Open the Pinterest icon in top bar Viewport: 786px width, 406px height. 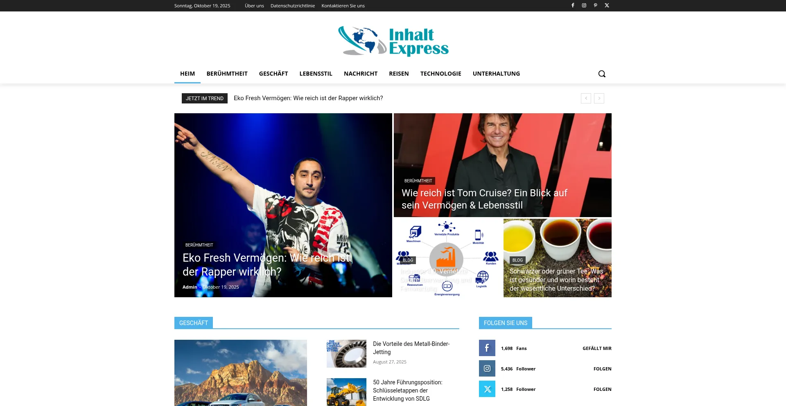[596, 5]
